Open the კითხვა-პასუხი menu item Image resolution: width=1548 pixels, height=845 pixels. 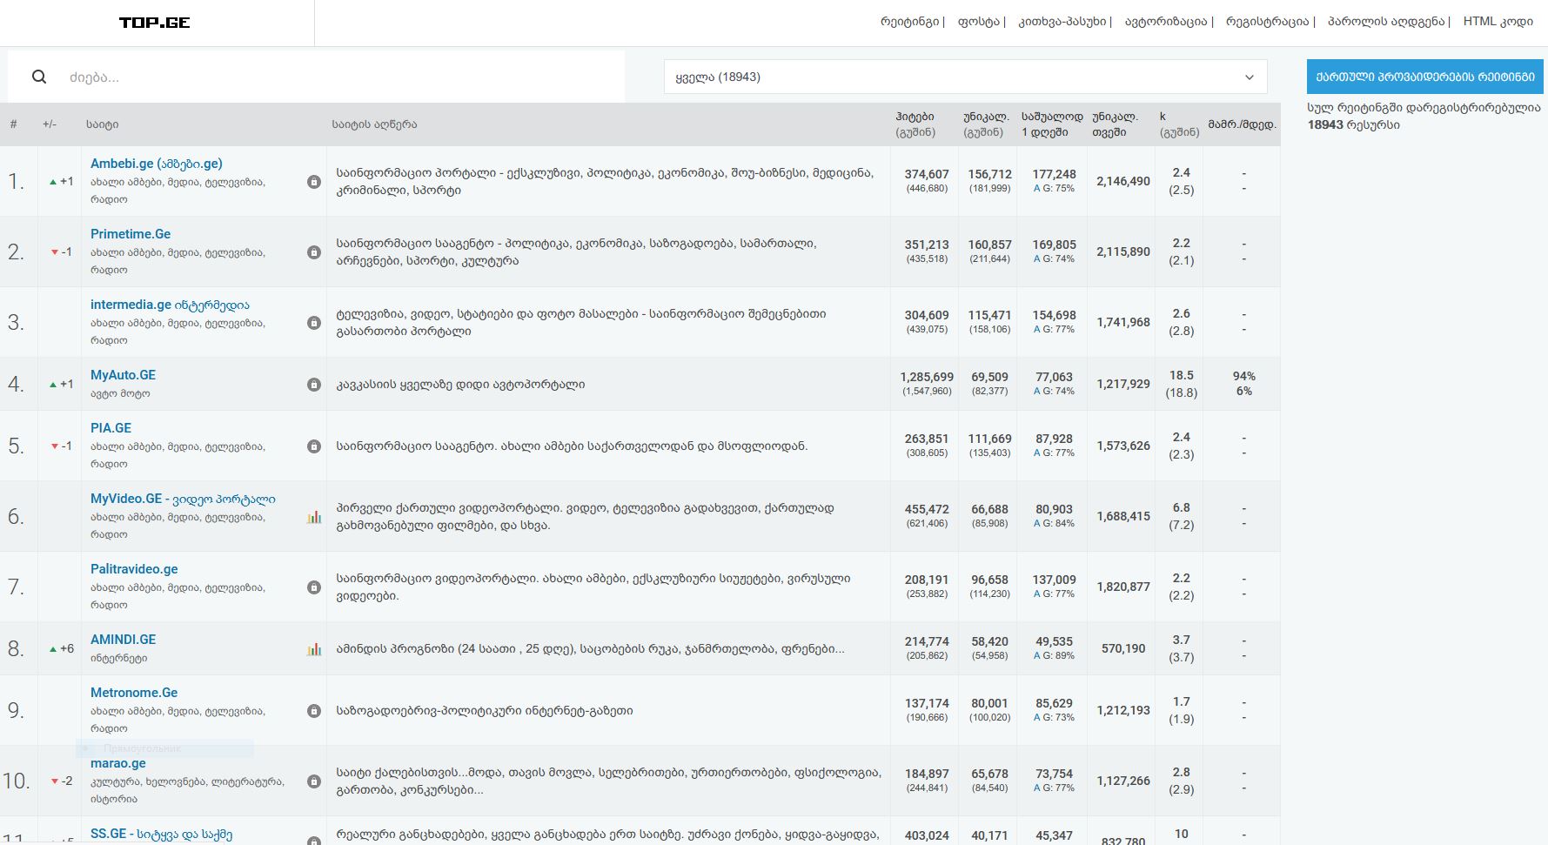click(x=1062, y=22)
